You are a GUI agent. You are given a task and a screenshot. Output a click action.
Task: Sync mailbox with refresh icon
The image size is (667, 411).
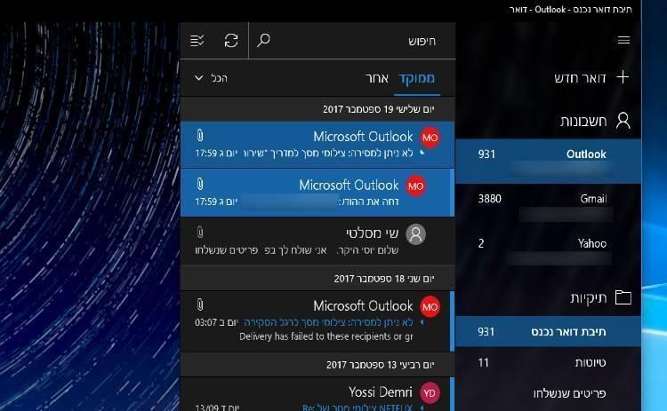(x=231, y=41)
